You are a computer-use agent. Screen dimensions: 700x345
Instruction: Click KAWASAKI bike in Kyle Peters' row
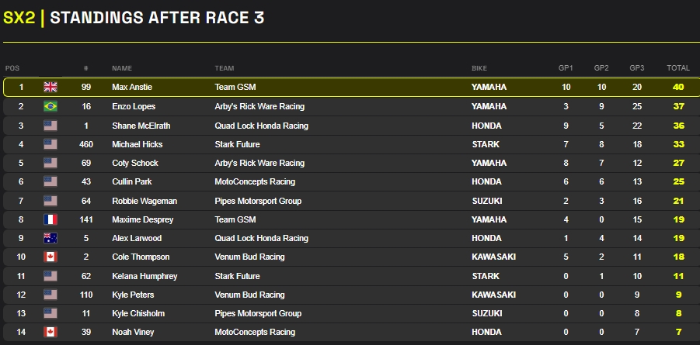coord(494,295)
